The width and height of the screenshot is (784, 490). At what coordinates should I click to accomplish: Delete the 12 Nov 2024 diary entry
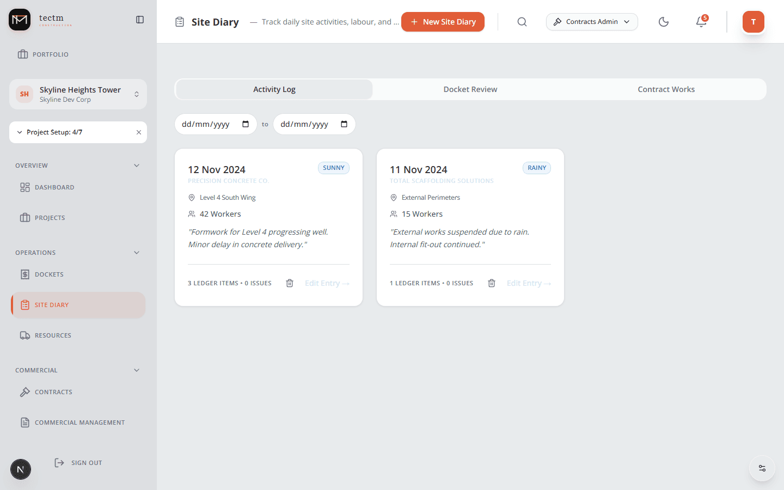289,283
